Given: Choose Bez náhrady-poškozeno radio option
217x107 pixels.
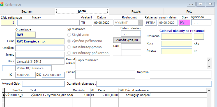Looking at the screenshot, I should coord(69,53).
